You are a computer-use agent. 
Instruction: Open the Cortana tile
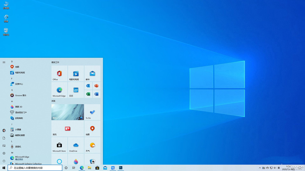click(x=59, y=159)
